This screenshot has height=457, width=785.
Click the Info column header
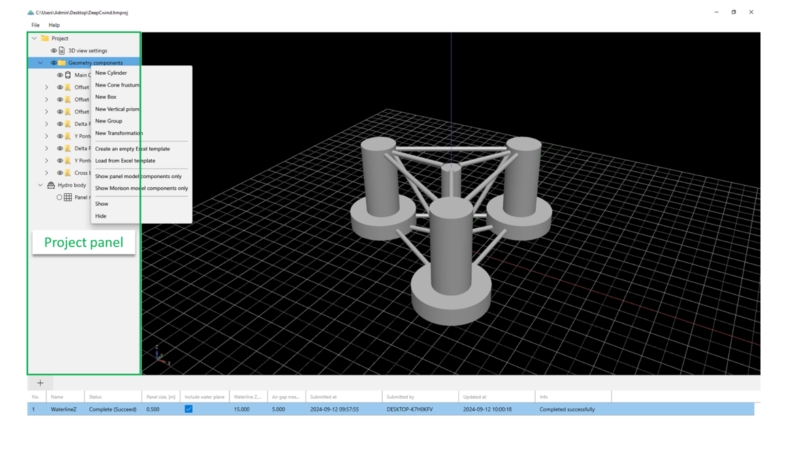(x=573, y=397)
